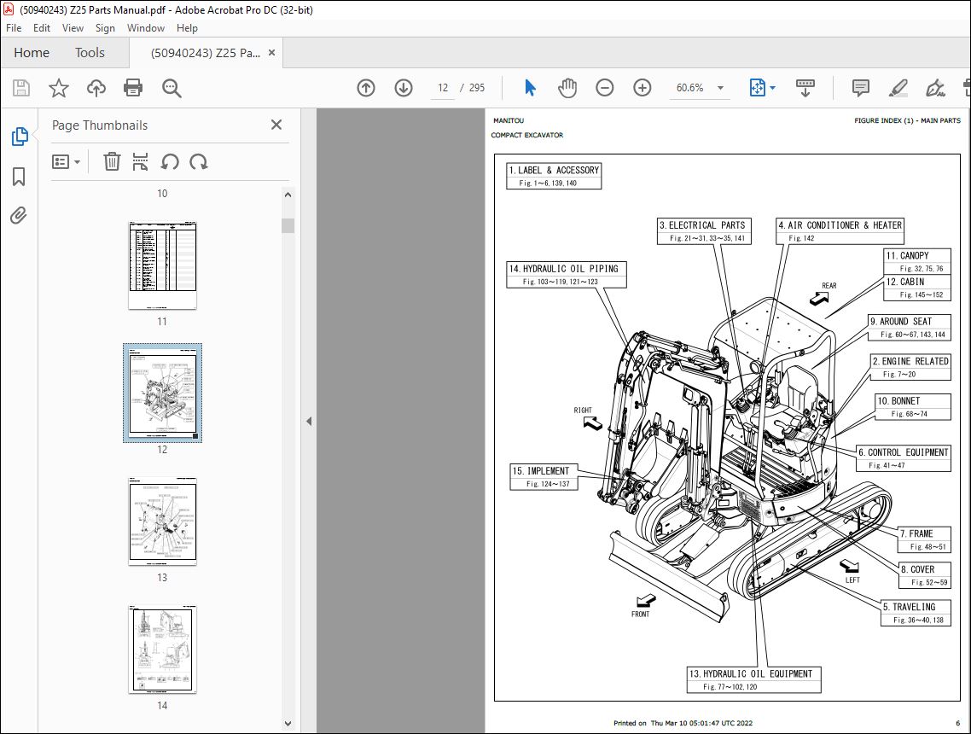The width and height of the screenshot is (971, 734).
Task: Click the thumbnail scrollbar down arrow
Action: click(288, 723)
